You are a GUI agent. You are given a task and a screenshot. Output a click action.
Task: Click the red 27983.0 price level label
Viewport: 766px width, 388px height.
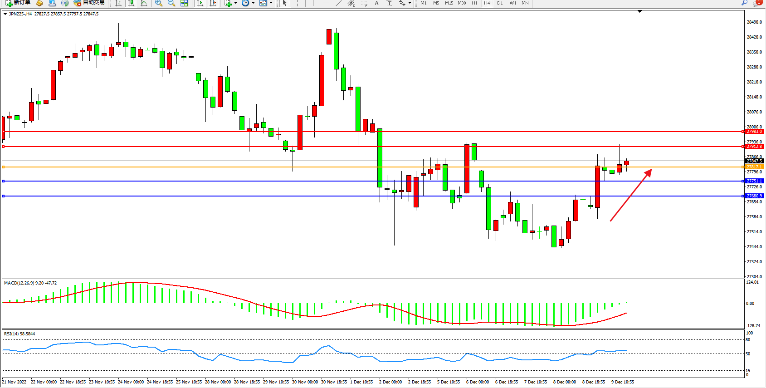point(754,132)
